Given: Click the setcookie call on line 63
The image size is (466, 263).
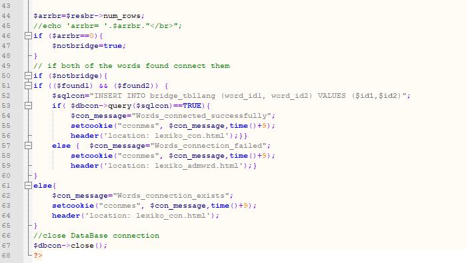Looking at the screenshot, I should tap(154, 206).
